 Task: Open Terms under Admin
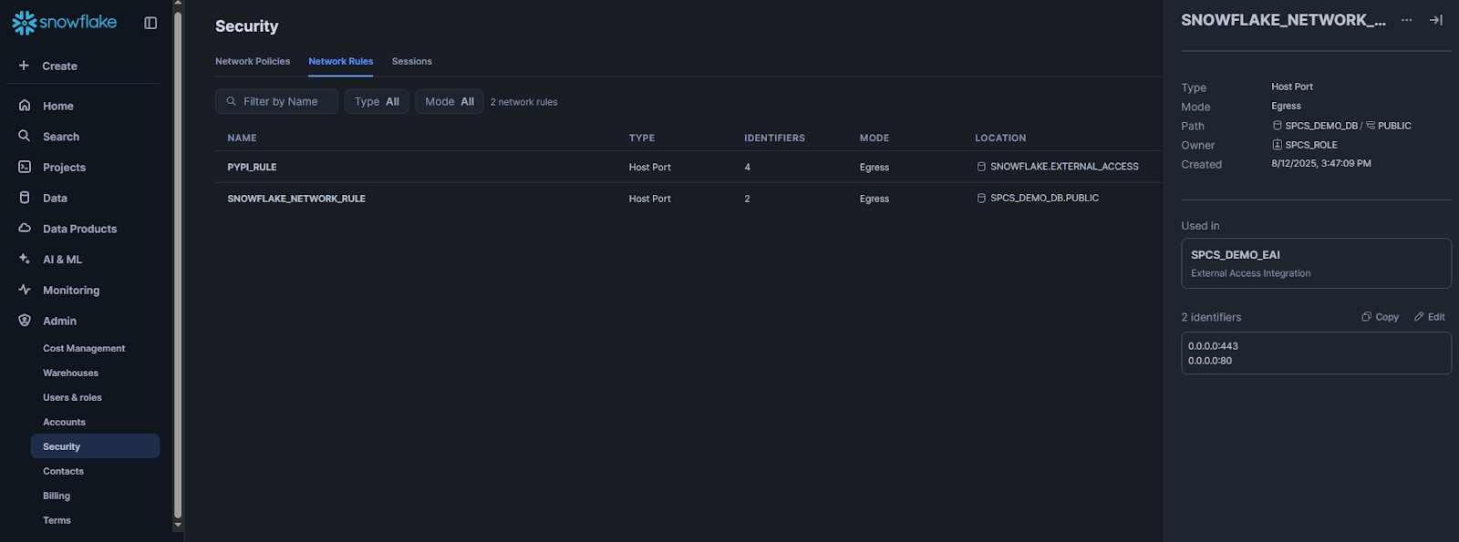[57, 520]
